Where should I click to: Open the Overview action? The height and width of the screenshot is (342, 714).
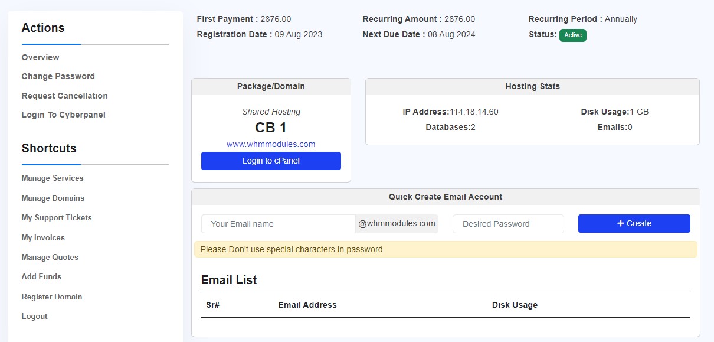coord(41,57)
